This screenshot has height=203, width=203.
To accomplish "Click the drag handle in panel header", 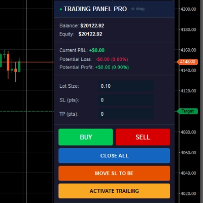I will click(x=138, y=9).
